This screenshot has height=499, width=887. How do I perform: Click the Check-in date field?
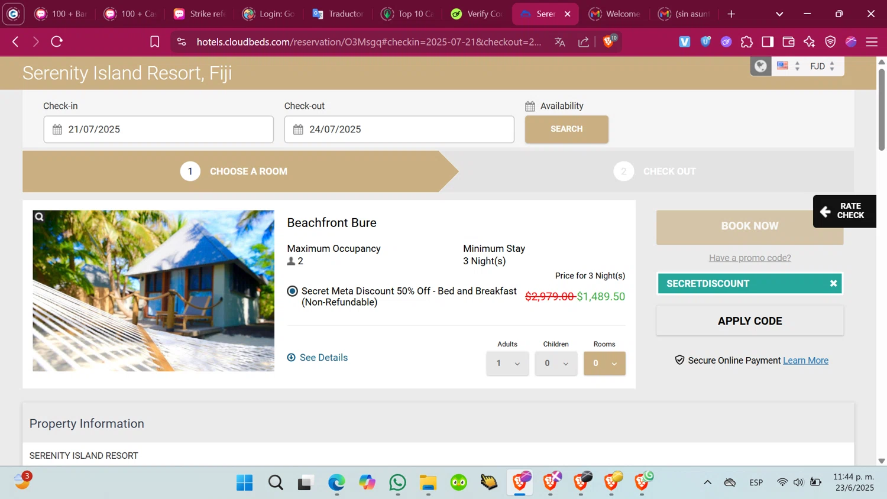tap(158, 129)
